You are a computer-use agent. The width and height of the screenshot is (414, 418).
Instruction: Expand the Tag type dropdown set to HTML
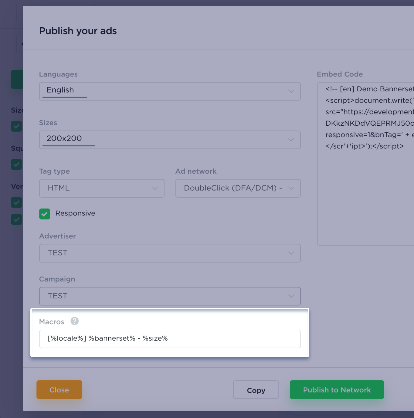click(102, 188)
